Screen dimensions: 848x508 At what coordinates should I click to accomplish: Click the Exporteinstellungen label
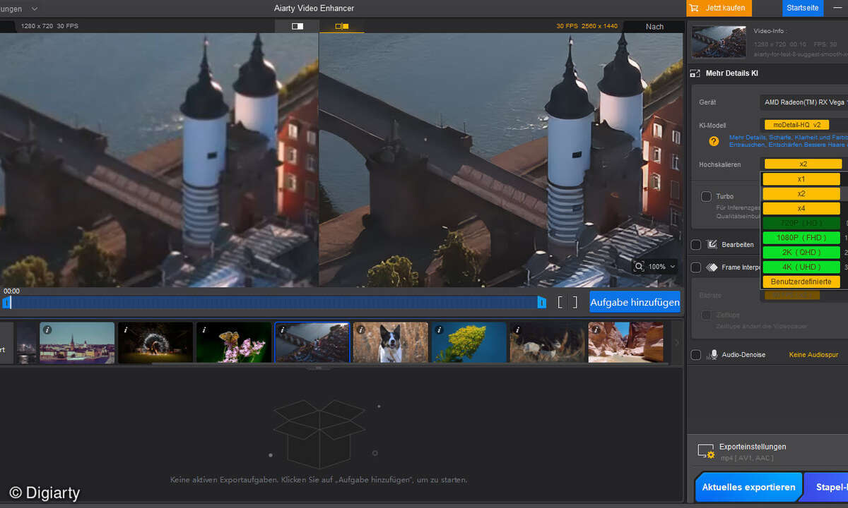[x=753, y=447]
